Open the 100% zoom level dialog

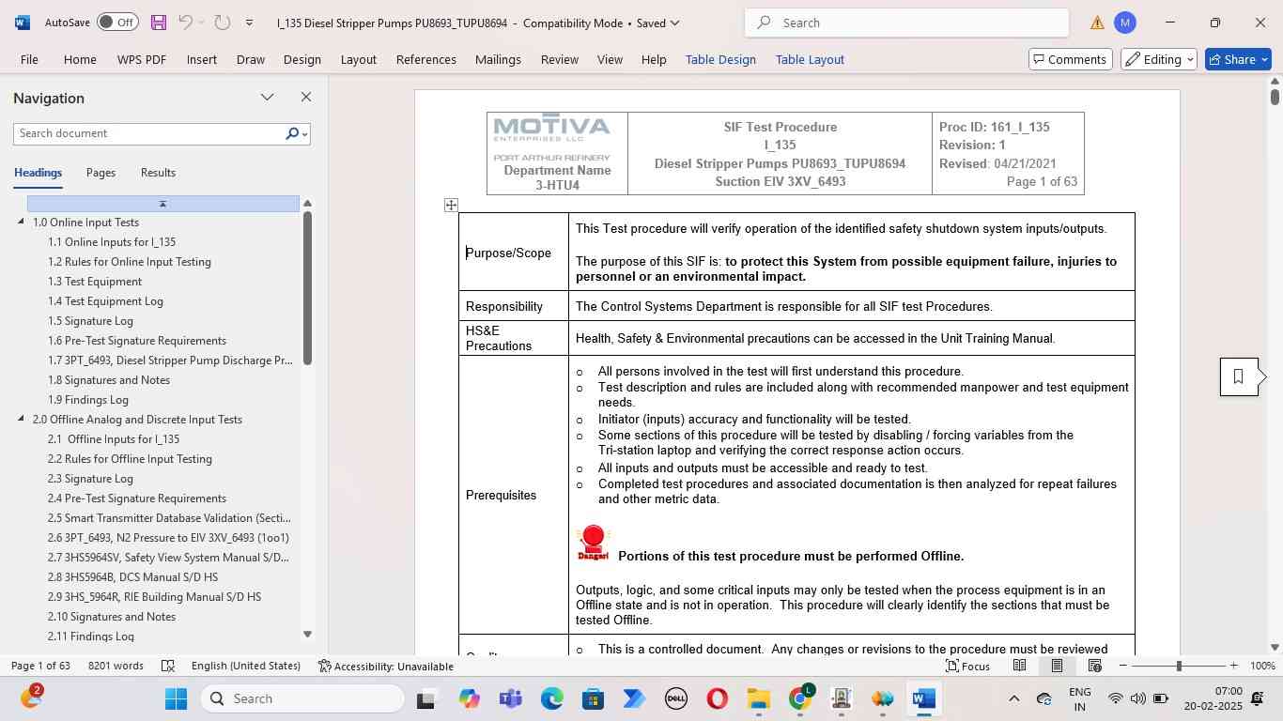pyautogui.click(x=1262, y=666)
